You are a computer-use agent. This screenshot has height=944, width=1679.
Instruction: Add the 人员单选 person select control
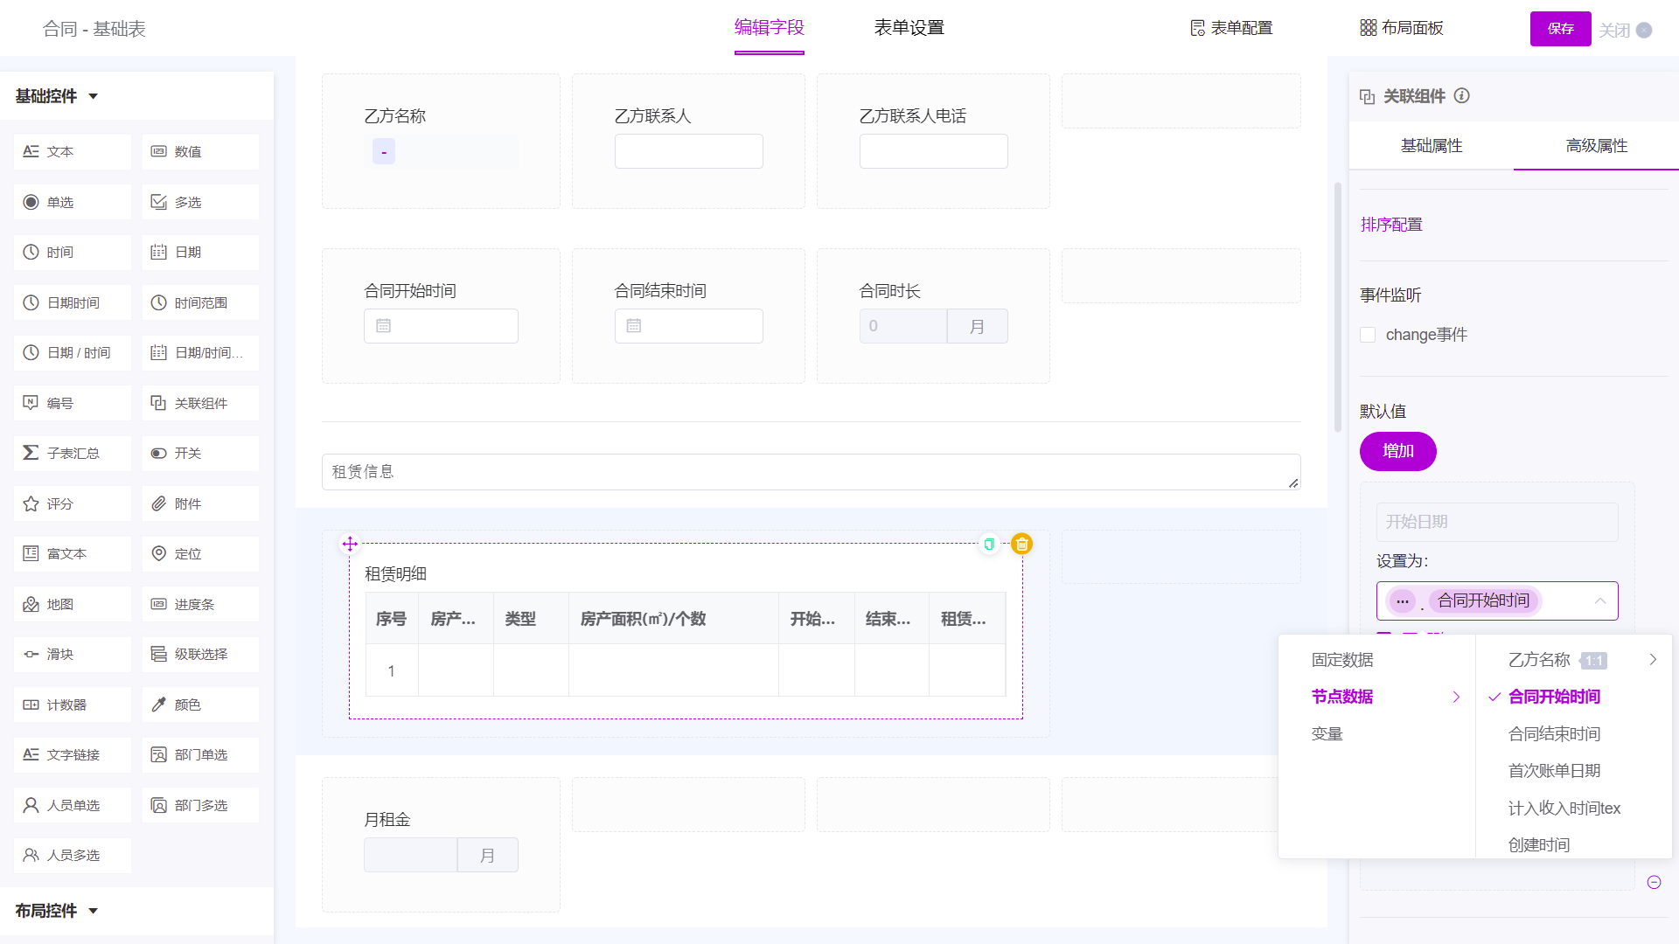pos(73,806)
